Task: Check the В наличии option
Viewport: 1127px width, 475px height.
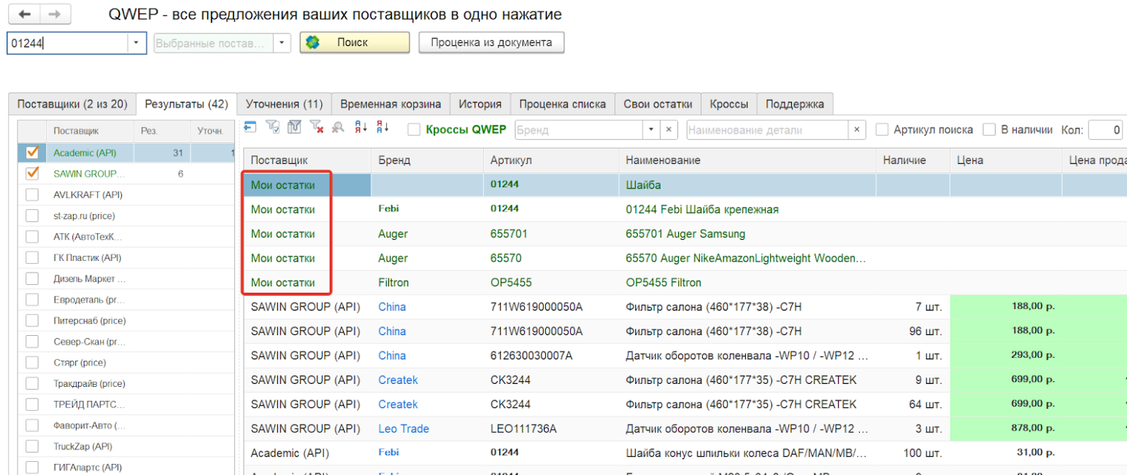Action: 990,127
